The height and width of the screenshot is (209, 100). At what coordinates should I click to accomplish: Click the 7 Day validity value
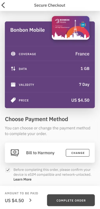84,85
